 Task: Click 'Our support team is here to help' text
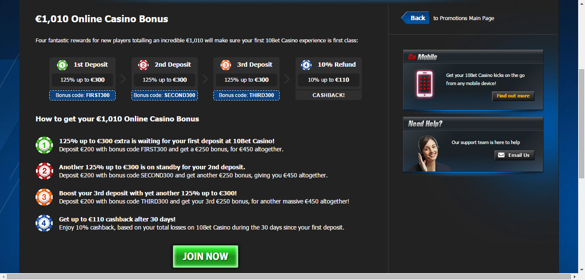(x=486, y=142)
